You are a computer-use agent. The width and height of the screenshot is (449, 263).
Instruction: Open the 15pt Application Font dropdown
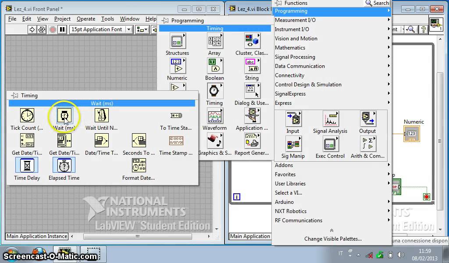tap(100, 29)
